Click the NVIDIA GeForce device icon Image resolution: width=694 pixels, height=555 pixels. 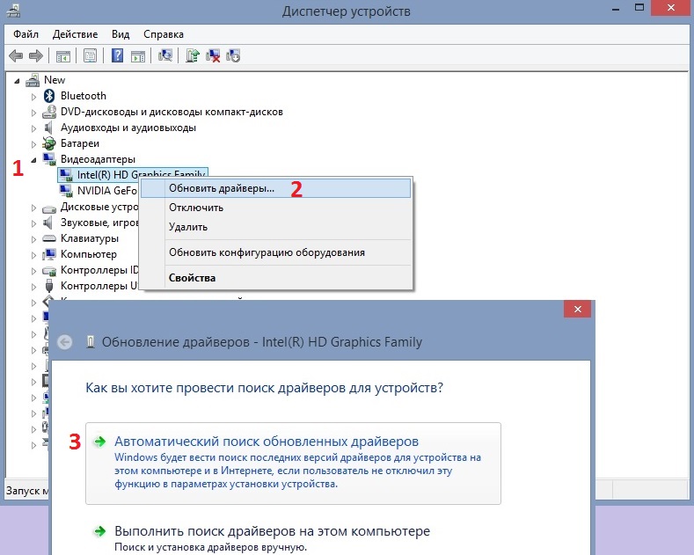click(x=66, y=191)
